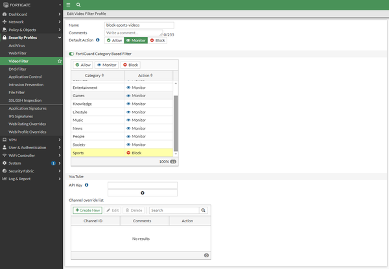Click the Network icon in sidebar
Viewport: 389px width, 269px height.
[5, 22]
